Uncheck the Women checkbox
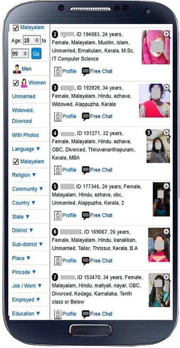The height and width of the screenshot is (348, 180). click(x=16, y=83)
